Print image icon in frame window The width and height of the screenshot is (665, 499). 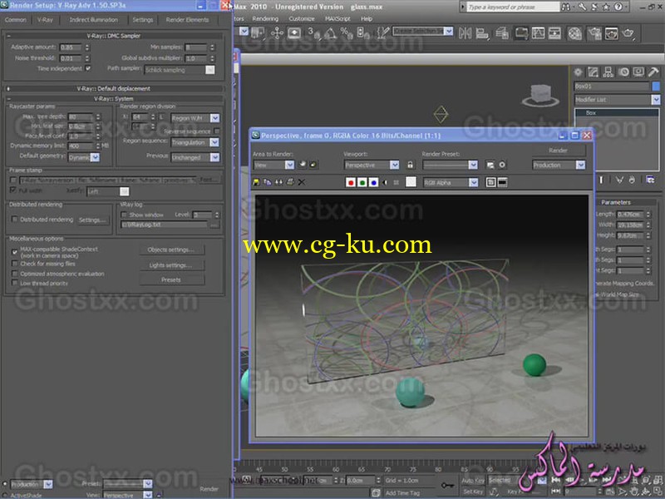pyautogui.click(x=290, y=182)
